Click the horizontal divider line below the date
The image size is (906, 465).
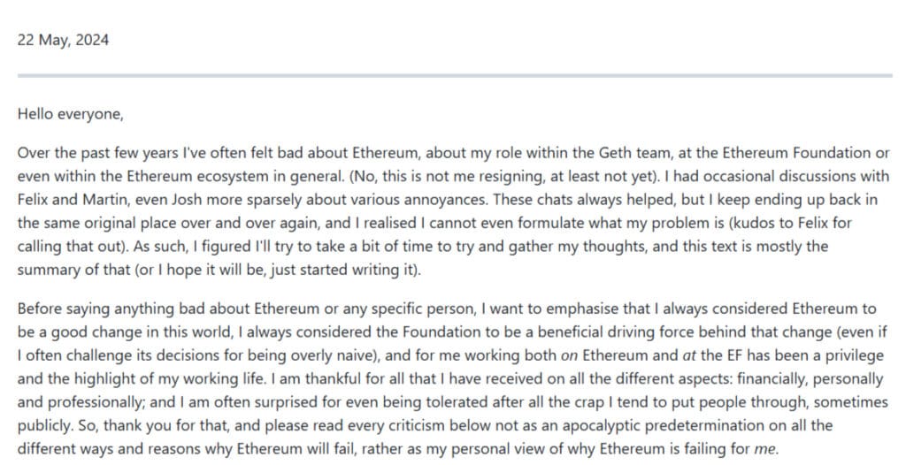(453, 76)
